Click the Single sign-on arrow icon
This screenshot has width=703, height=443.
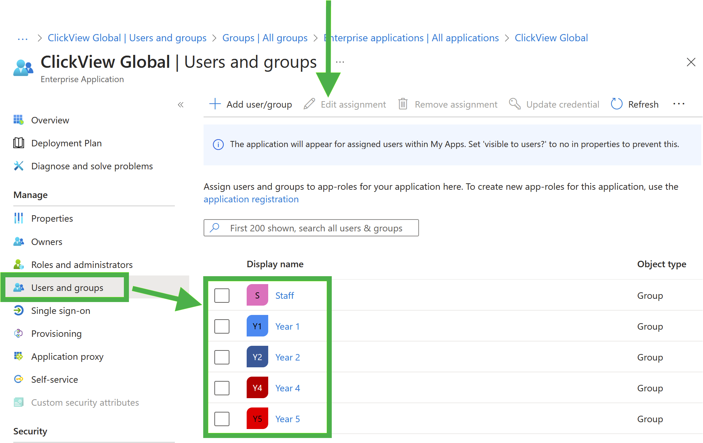click(x=19, y=310)
